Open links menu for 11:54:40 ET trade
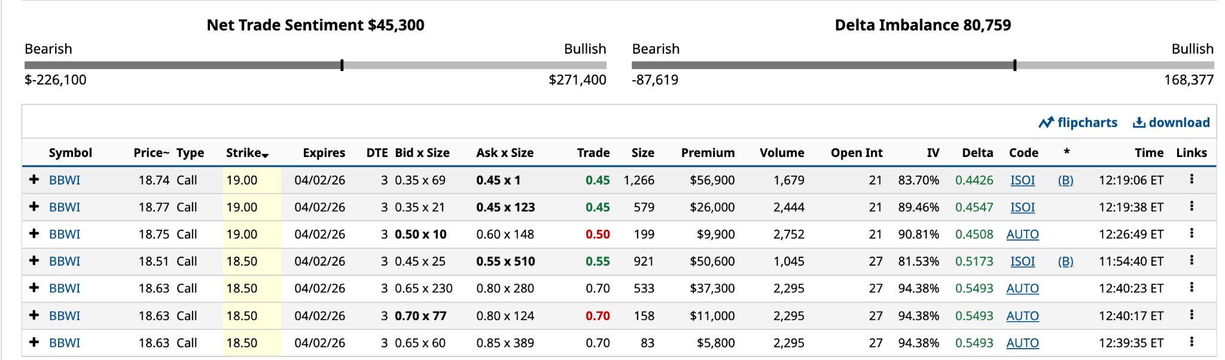 (x=1192, y=260)
